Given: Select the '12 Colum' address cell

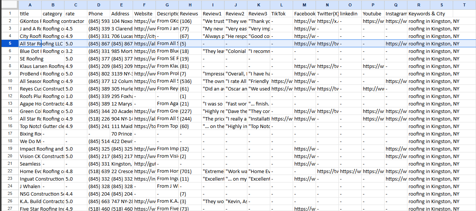Looking at the screenshot, I should pyautogui.click(x=121, y=81).
